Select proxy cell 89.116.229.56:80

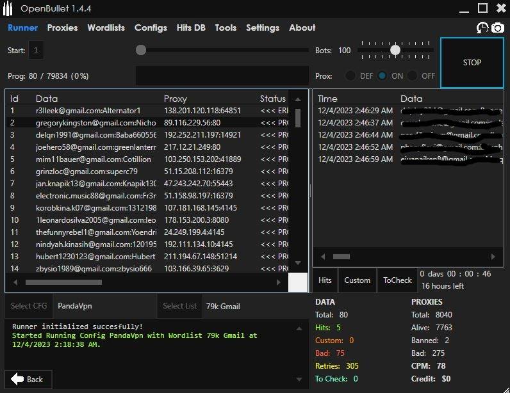pyautogui.click(x=192, y=122)
